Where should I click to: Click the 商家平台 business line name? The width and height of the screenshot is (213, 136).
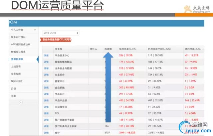click(60, 81)
